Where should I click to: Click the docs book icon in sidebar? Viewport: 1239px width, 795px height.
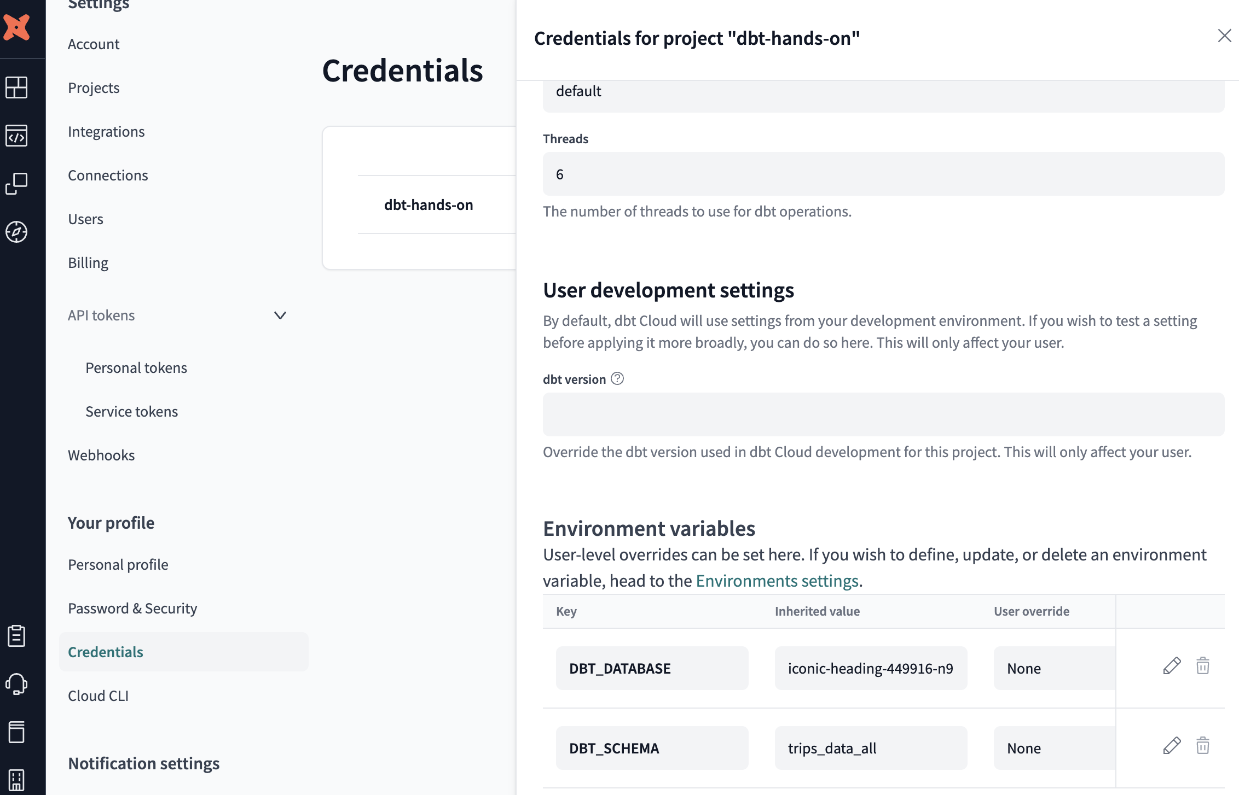tap(16, 732)
